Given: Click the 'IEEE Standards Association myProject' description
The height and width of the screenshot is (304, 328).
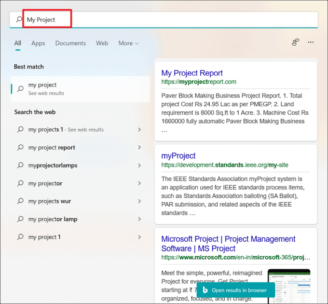Looking at the screenshot, I should [x=232, y=196].
